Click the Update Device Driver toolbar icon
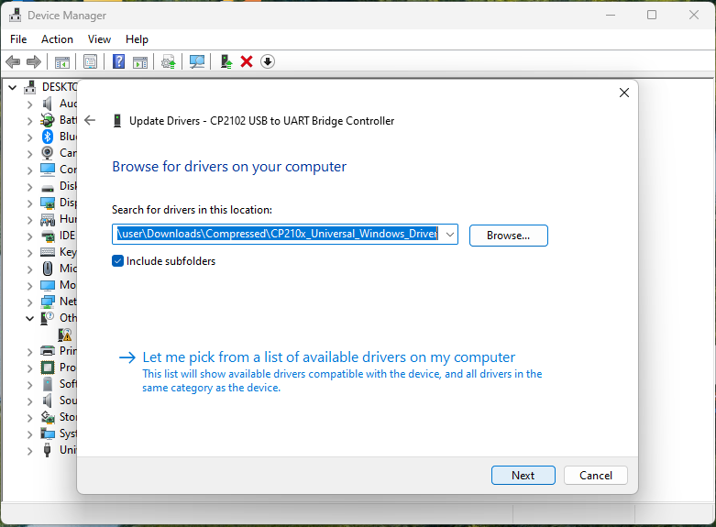Image resolution: width=716 pixels, height=527 pixels. 169,61
